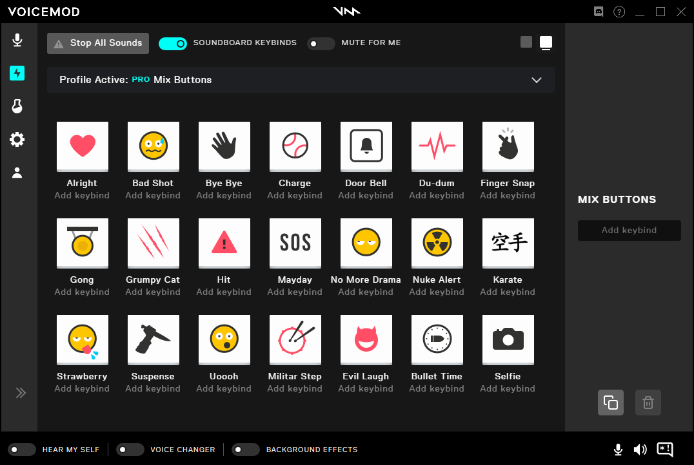Image resolution: width=694 pixels, height=465 pixels.
Task: Switch to small grid view
Action: 526,43
